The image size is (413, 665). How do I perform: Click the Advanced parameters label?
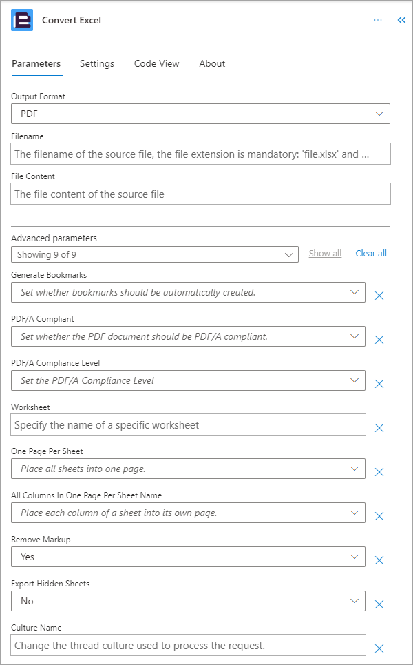tap(54, 238)
